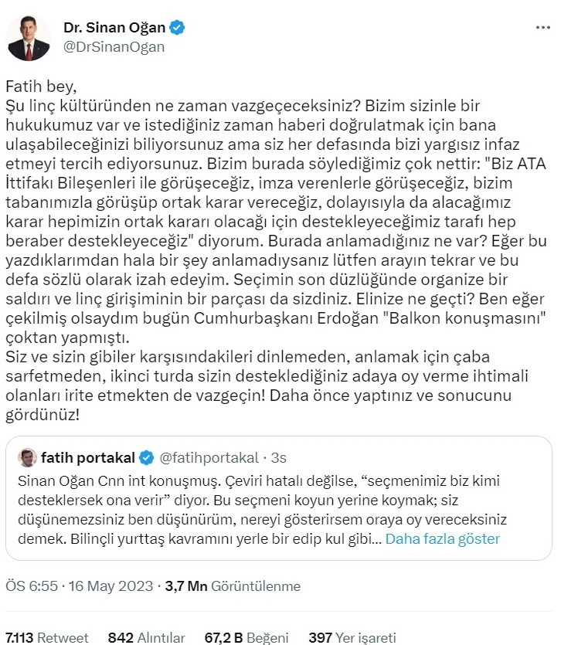561x645 pixels.
Task: Click the blue verified badge beside Sinan Oğan
Action: (x=177, y=28)
